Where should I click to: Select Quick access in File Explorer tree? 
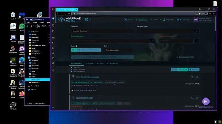point(34,32)
